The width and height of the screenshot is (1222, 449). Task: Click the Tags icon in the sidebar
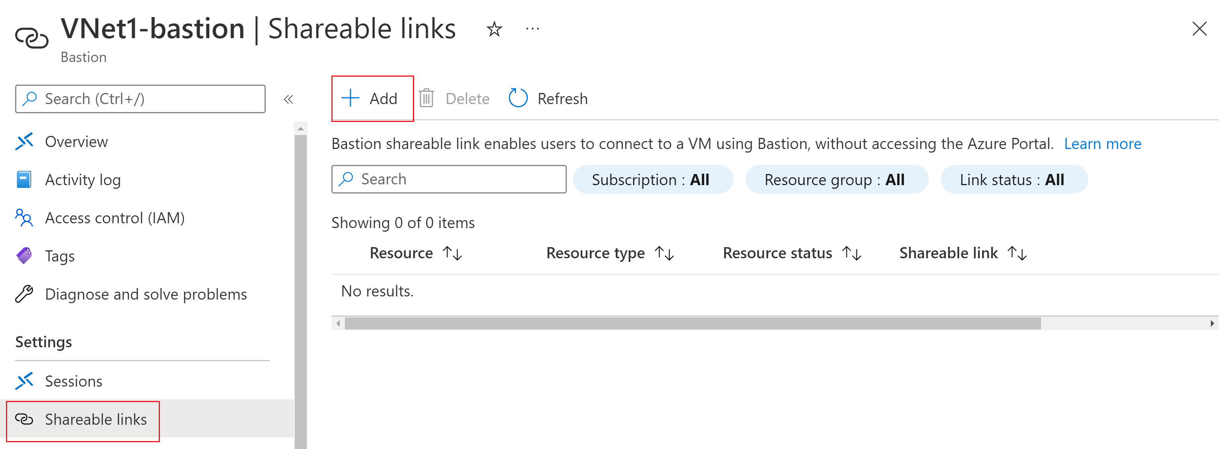coord(24,256)
